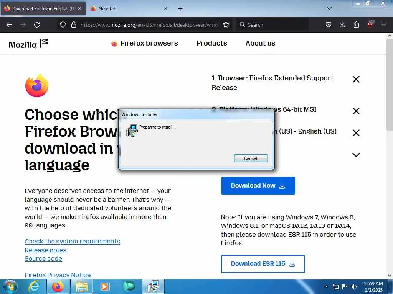Open Windows Media Player taskbar icon
This screenshot has height=294, width=393.
click(104, 286)
